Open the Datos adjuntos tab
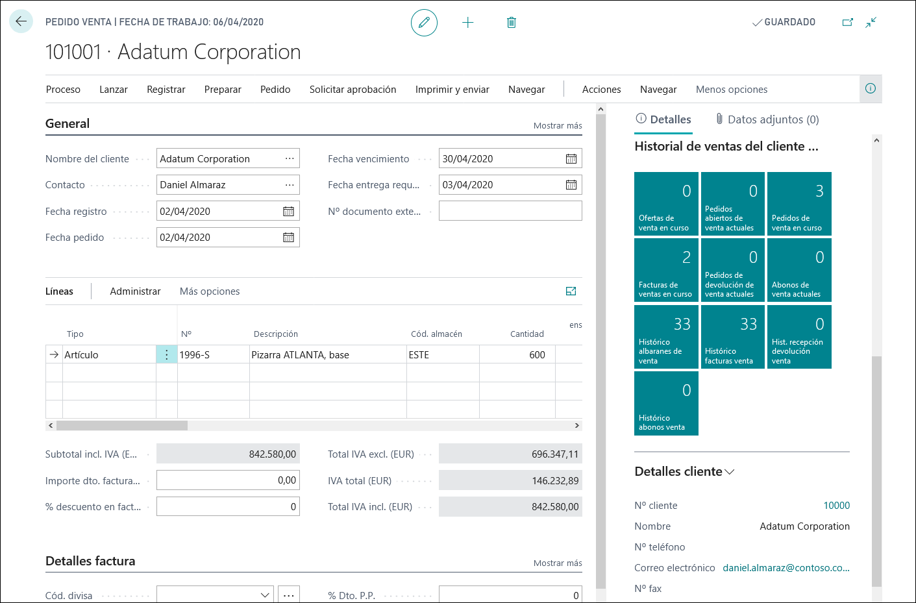Image resolution: width=916 pixels, height=603 pixels. pos(767,119)
